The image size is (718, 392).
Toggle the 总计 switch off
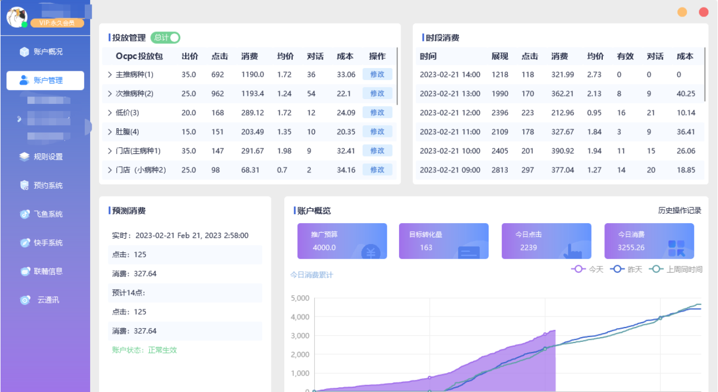(165, 38)
